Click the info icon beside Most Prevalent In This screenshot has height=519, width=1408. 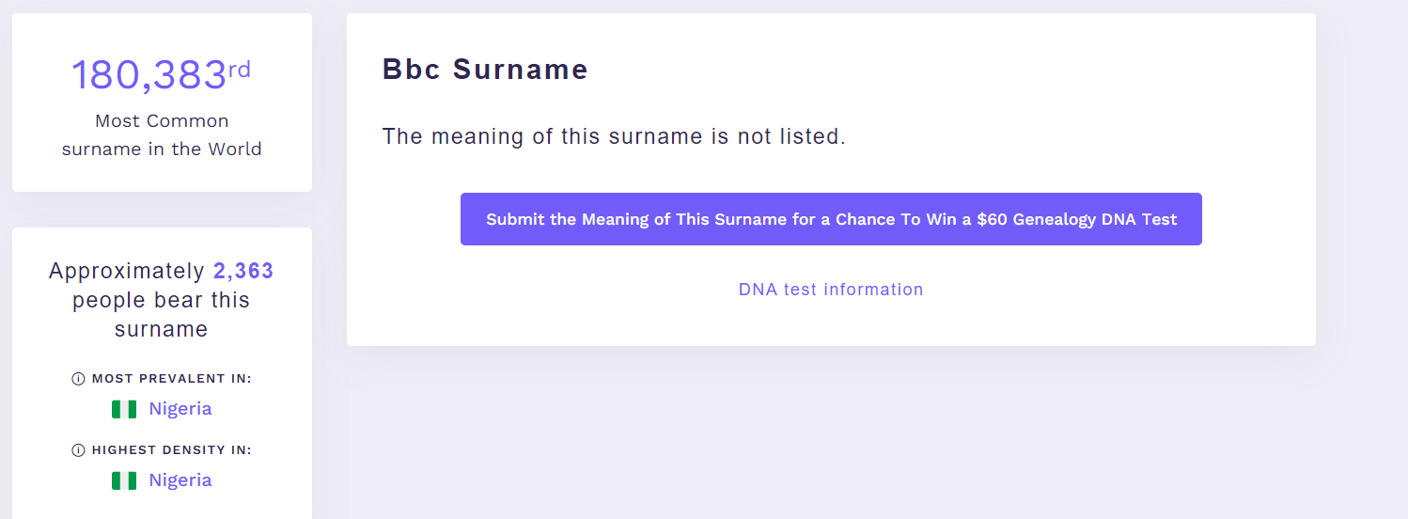79,379
